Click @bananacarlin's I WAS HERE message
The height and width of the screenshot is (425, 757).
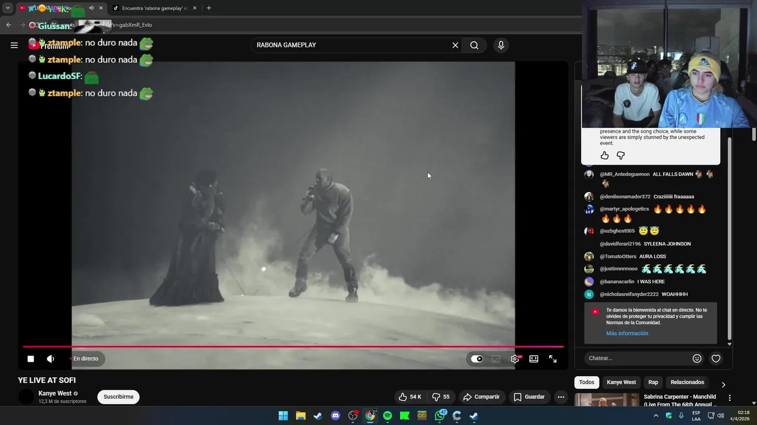point(651,282)
